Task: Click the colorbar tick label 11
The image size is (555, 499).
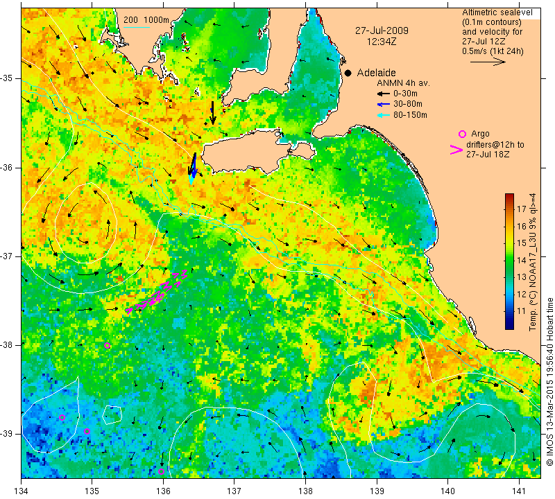Action: pos(522,311)
